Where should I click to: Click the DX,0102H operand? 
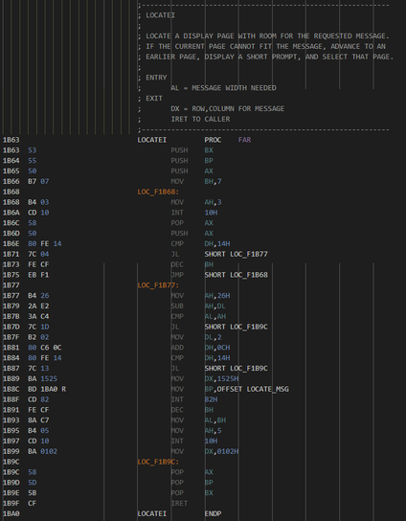[221, 451]
